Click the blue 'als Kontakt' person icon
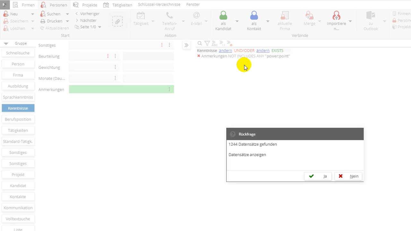 (254, 15)
